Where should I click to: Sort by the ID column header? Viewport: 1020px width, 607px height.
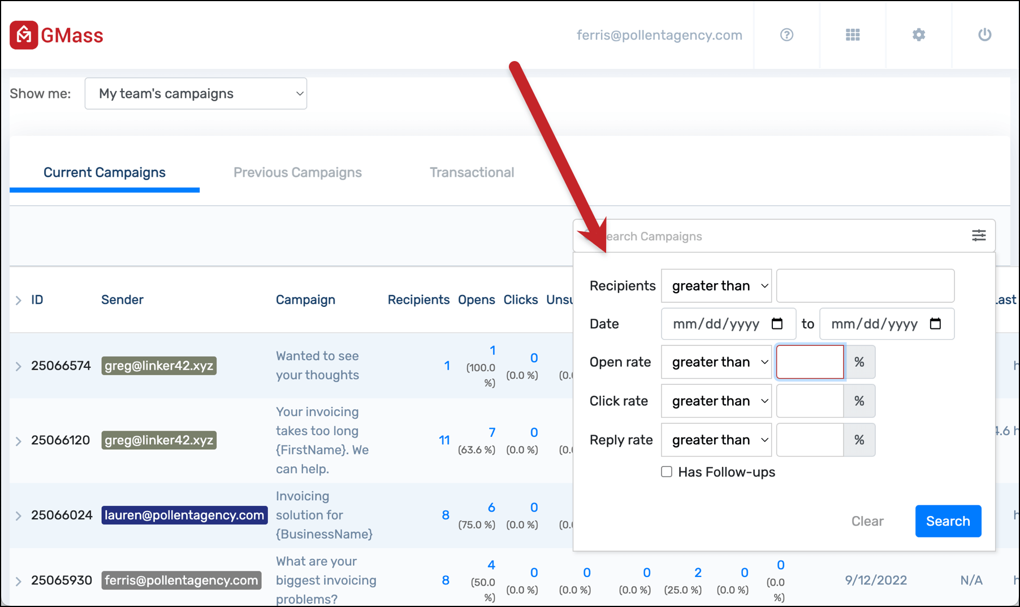(x=37, y=300)
